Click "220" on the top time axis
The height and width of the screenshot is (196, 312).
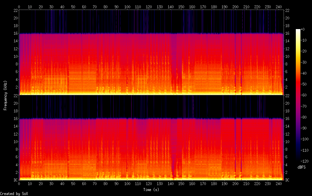coord(257,7)
